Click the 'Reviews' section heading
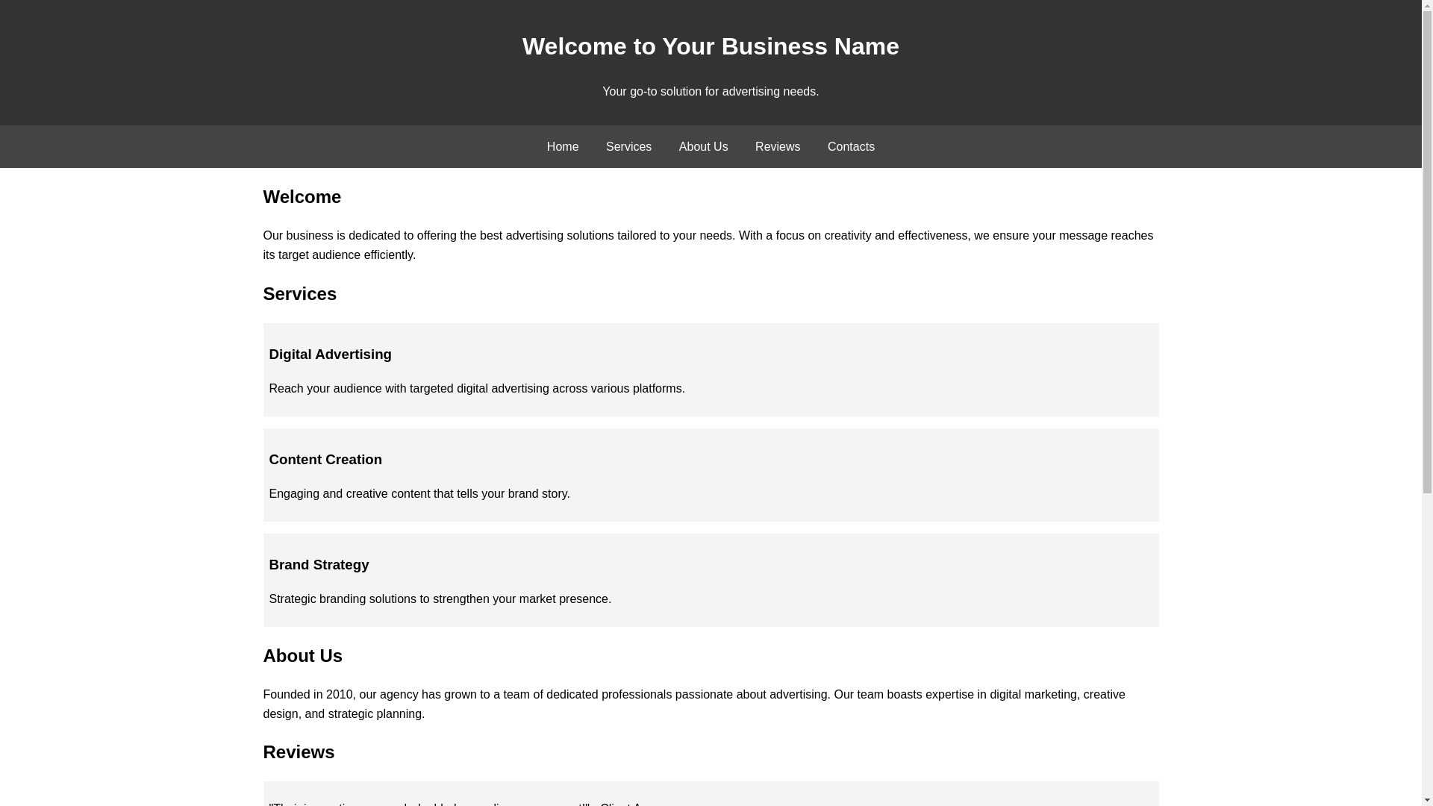 (x=299, y=752)
